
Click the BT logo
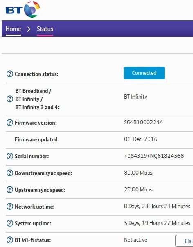22,9
